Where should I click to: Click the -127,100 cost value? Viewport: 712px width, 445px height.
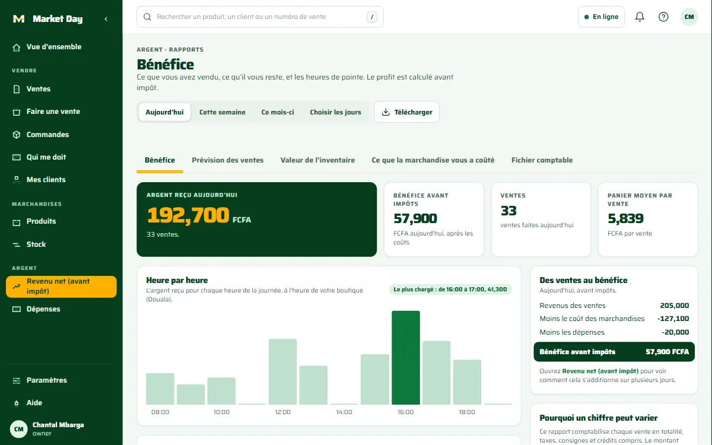673,319
